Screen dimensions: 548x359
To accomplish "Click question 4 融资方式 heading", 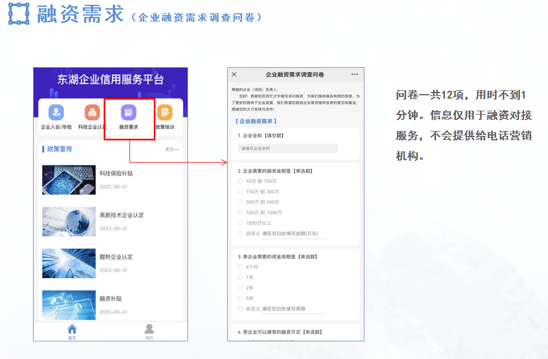I will click(280, 332).
